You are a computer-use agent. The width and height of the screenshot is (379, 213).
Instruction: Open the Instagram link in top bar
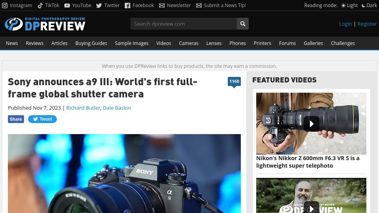click(17, 5)
